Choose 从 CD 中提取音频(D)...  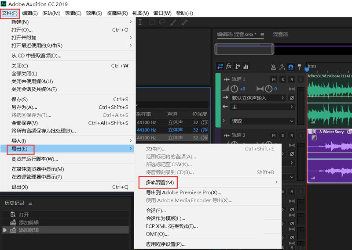click(x=68, y=56)
